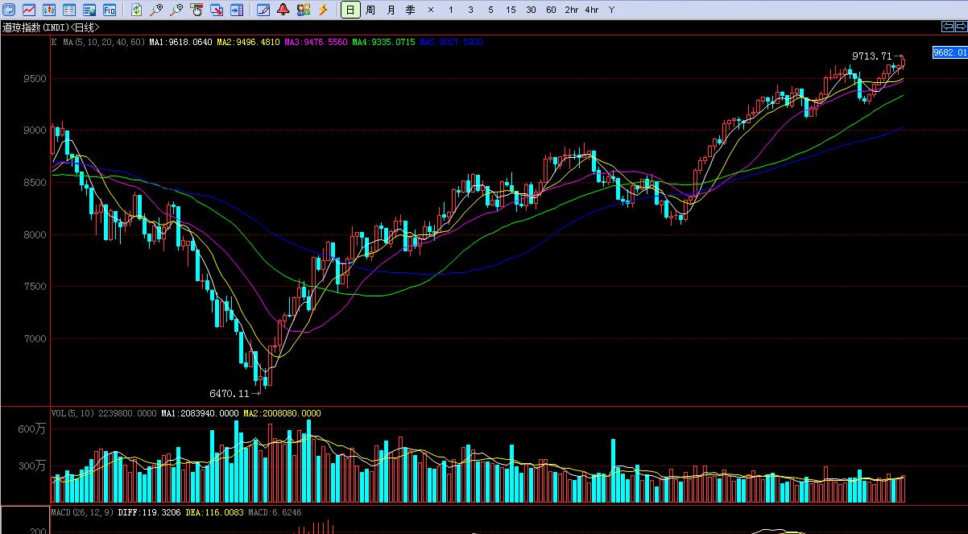Select the 4hr timeframe
968x534 pixels.
592,10
